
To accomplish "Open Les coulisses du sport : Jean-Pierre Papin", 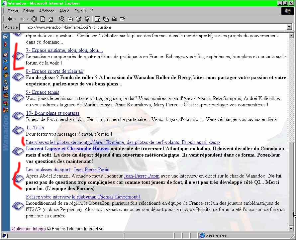I will click(67, 170).
